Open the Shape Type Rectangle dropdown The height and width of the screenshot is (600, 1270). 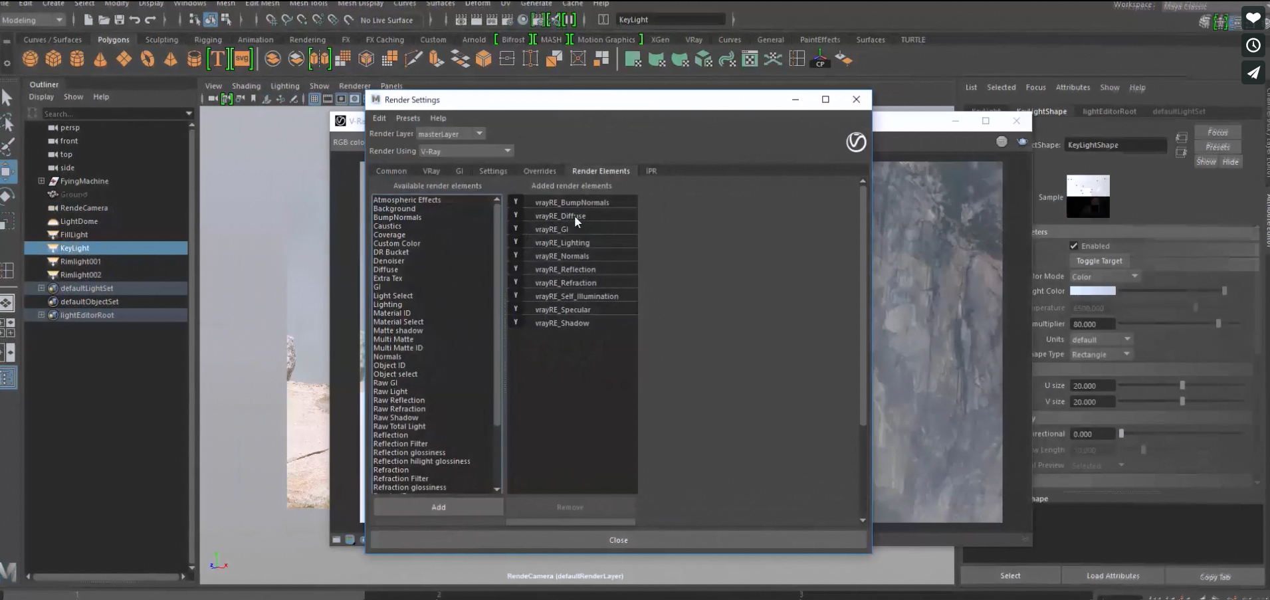1100,354
